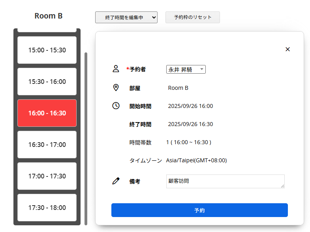The image size is (310, 232).
Task: Click the end time value 2025/09/26 16:30
Action: click(x=190, y=124)
